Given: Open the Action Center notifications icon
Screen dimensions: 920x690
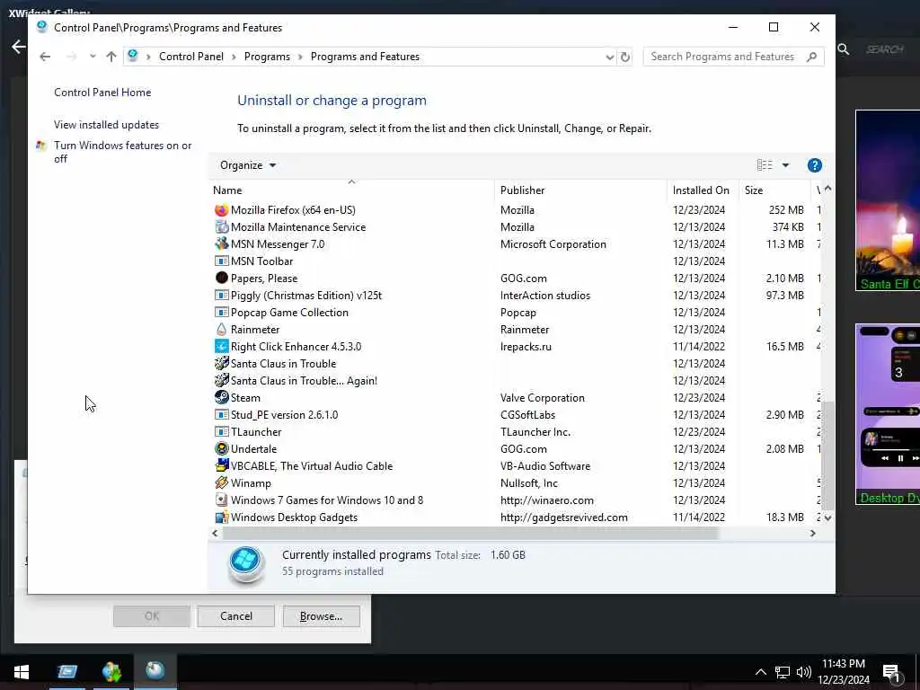Looking at the screenshot, I should 891,672.
